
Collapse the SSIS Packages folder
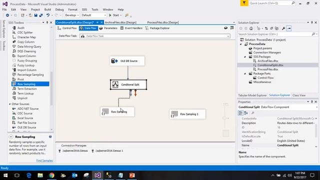coord(245,56)
